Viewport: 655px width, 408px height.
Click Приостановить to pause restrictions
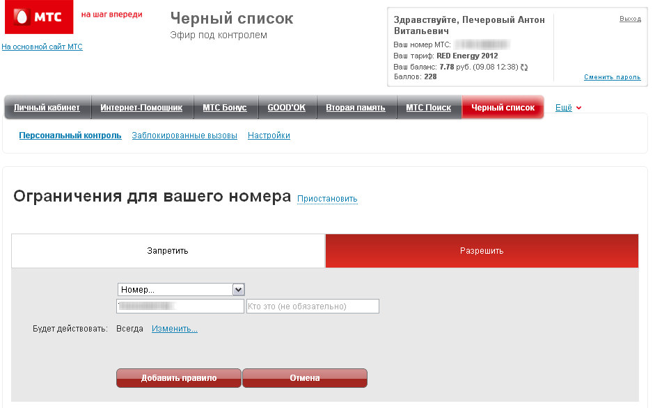click(x=327, y=199)
